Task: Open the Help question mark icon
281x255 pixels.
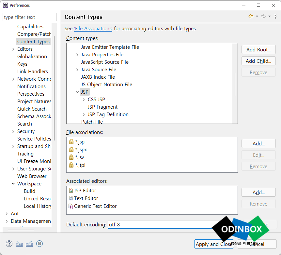Action: 9,244
